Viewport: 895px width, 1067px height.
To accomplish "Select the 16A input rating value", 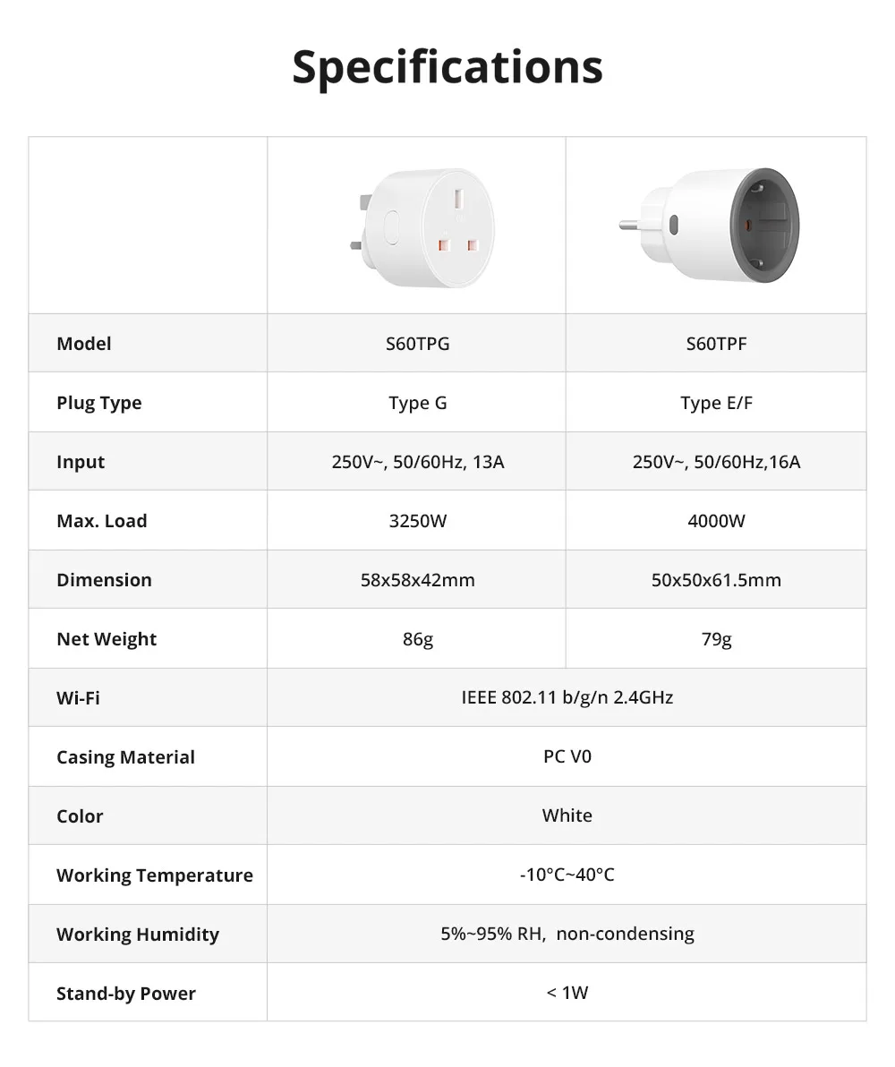I will point(716,462).
